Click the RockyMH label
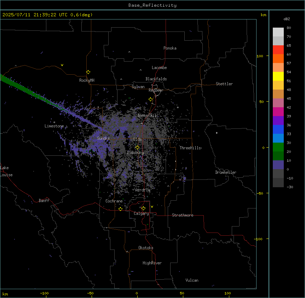 pos(87,80)
